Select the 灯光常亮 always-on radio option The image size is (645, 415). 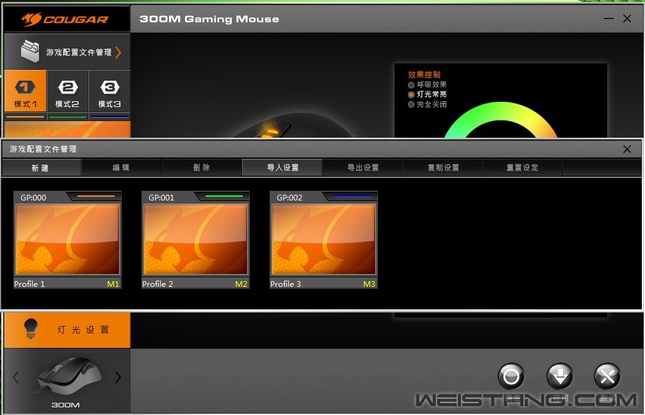(x=411, y=94)
